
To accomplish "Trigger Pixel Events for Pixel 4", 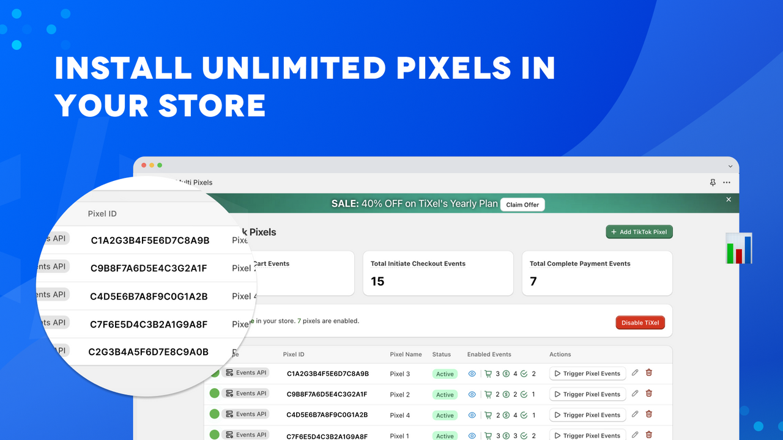I will [x=587, y=415].
